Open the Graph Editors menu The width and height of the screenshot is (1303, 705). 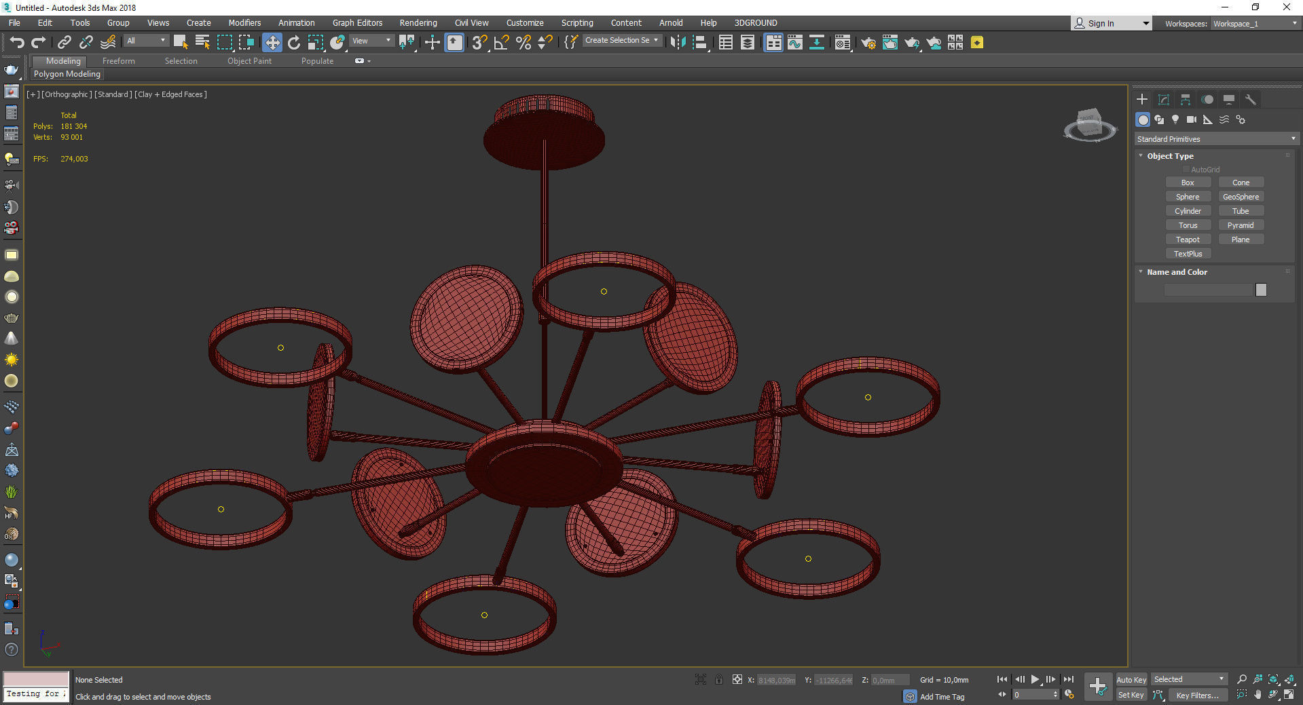[357, 23]
